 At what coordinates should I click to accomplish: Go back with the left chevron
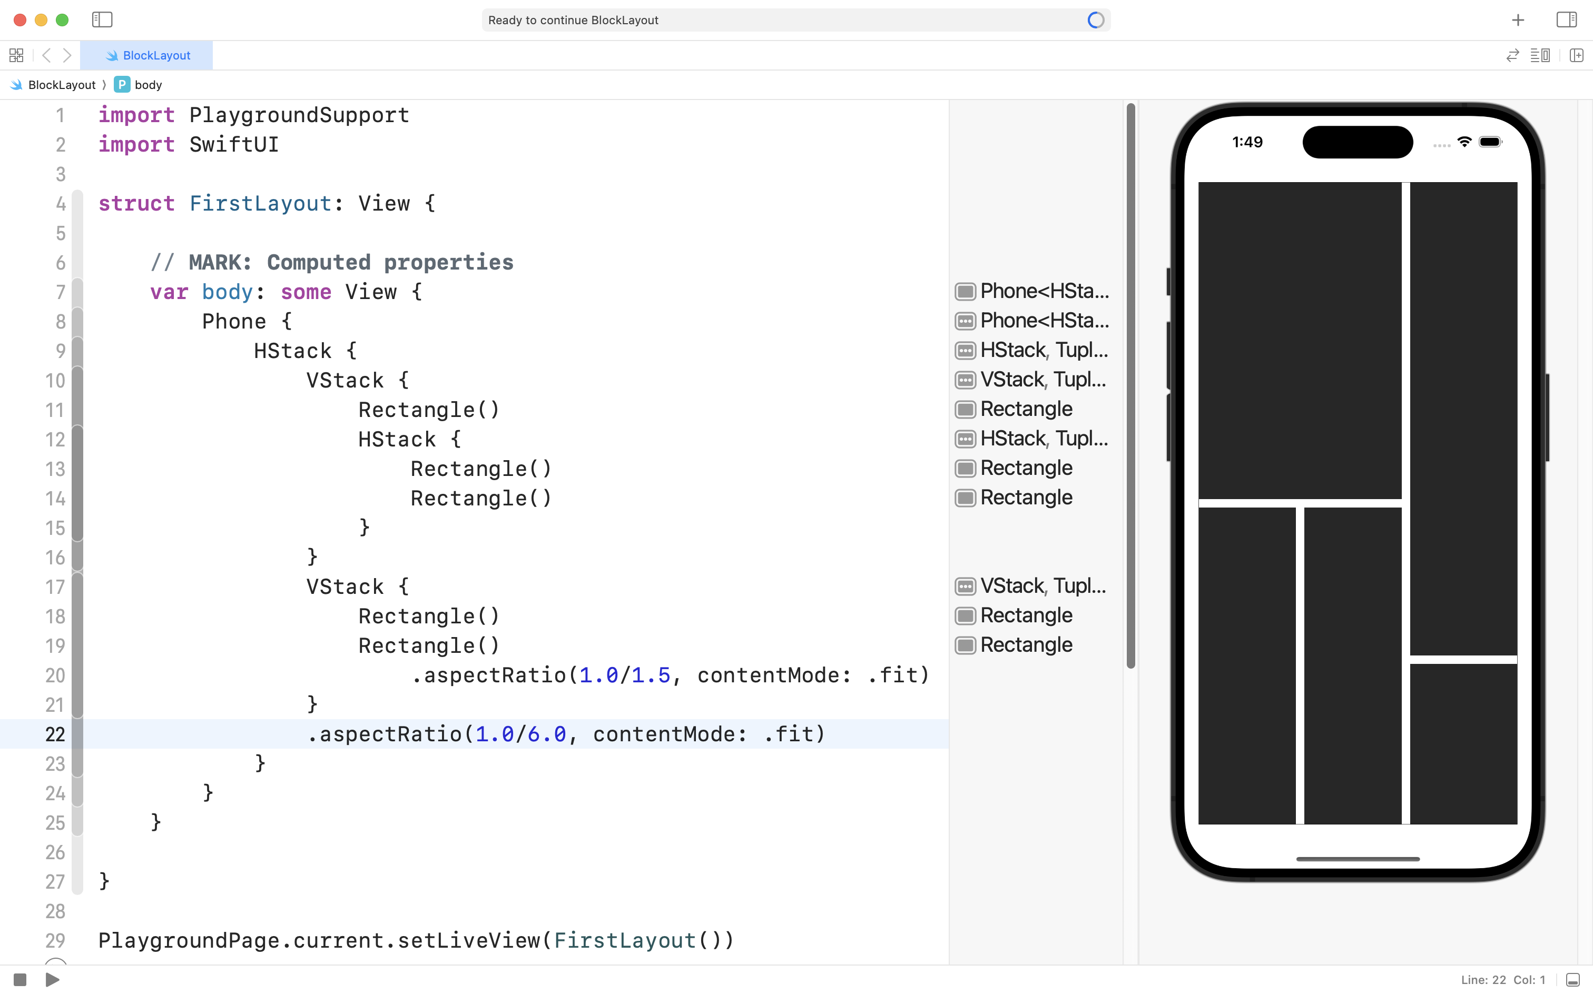(46, 55)
